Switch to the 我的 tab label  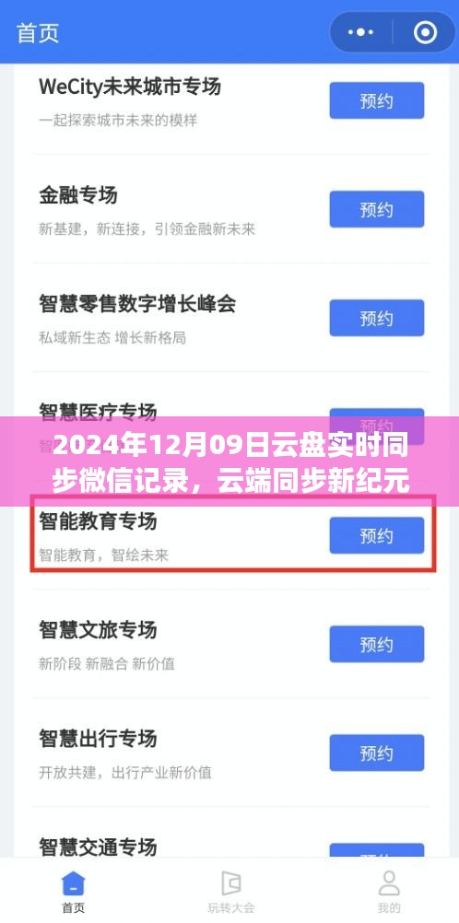[389, 907]
